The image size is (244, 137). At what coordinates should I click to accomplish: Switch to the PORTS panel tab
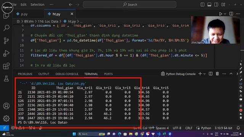click(108, 74)
